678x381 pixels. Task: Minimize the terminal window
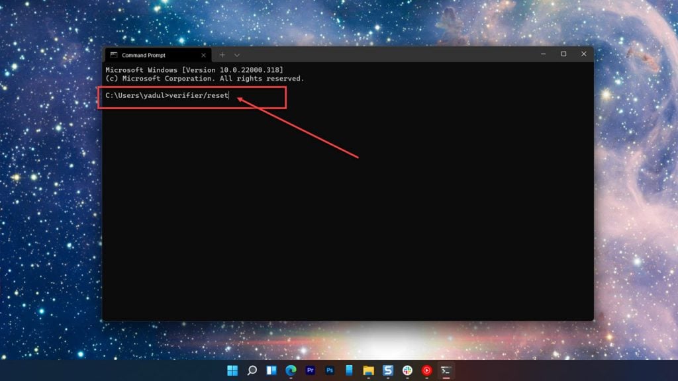point(543,54)
